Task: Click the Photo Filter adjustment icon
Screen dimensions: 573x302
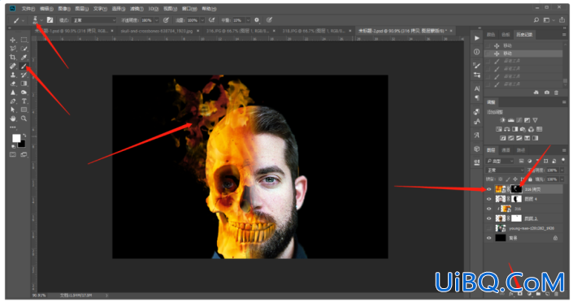Action: tap(523, 129)
